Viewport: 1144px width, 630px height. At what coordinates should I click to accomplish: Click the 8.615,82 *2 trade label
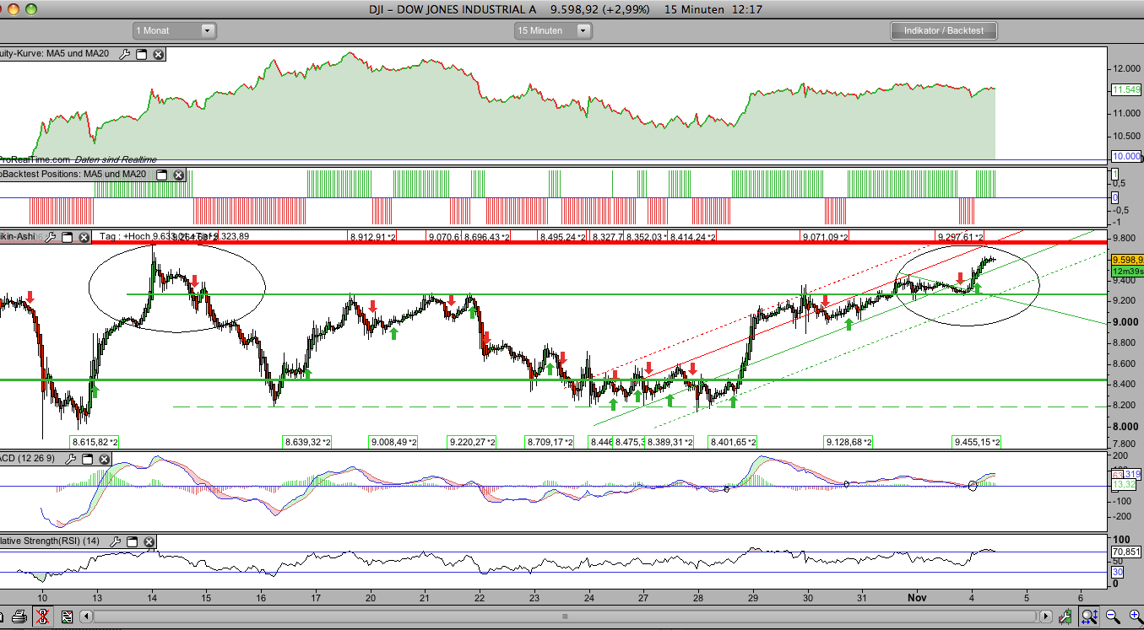(x=95, y=442)
